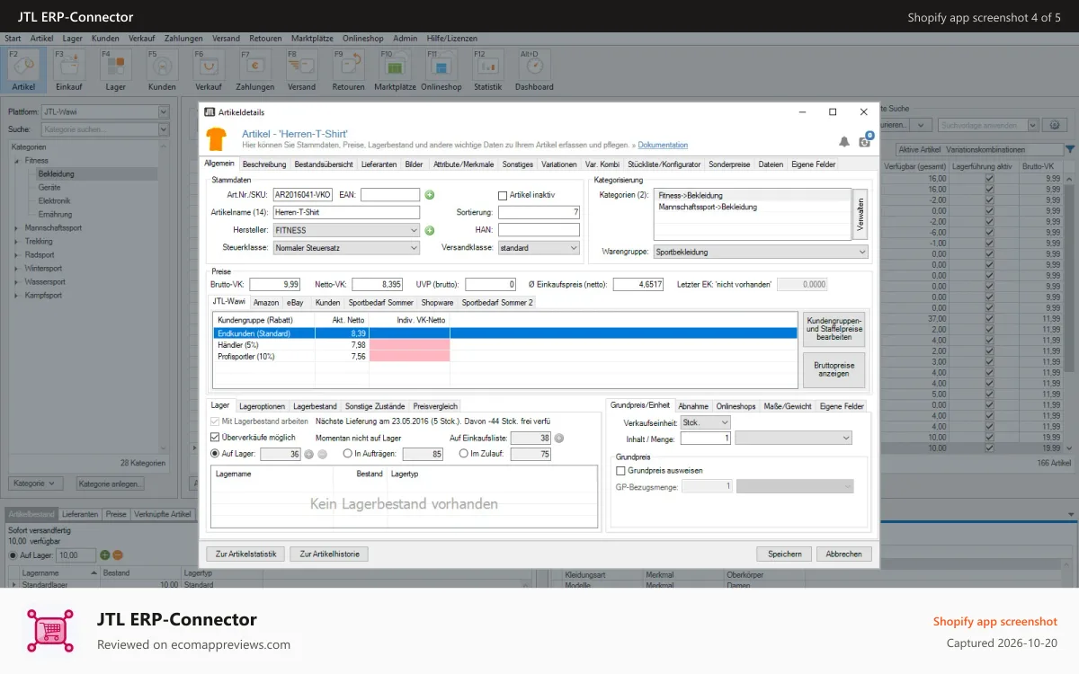Image resolution: width=1079 pixels, height=674 pixels.
Task: Open the Plattform JTL-Wawi dropdown
Action: (106, 112)
